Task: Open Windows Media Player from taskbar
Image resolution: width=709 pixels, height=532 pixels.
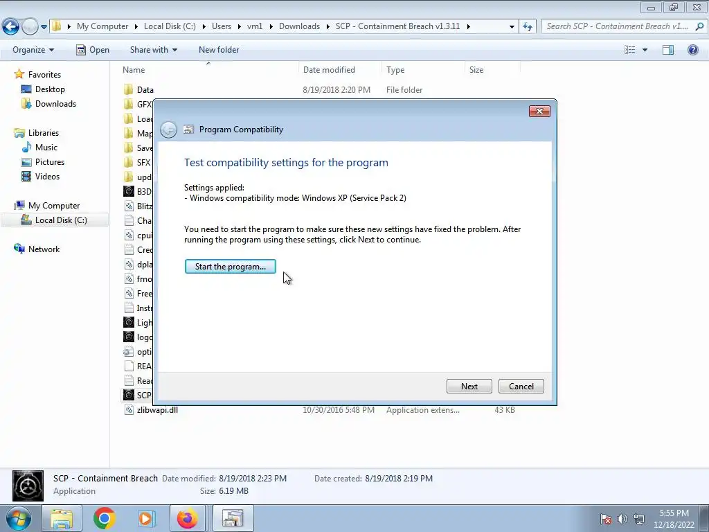Action: pyautogui.click(x=146, y=518)
